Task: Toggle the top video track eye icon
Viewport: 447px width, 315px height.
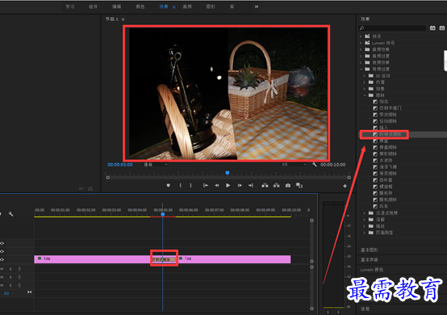Action: (x=2, y=243)
